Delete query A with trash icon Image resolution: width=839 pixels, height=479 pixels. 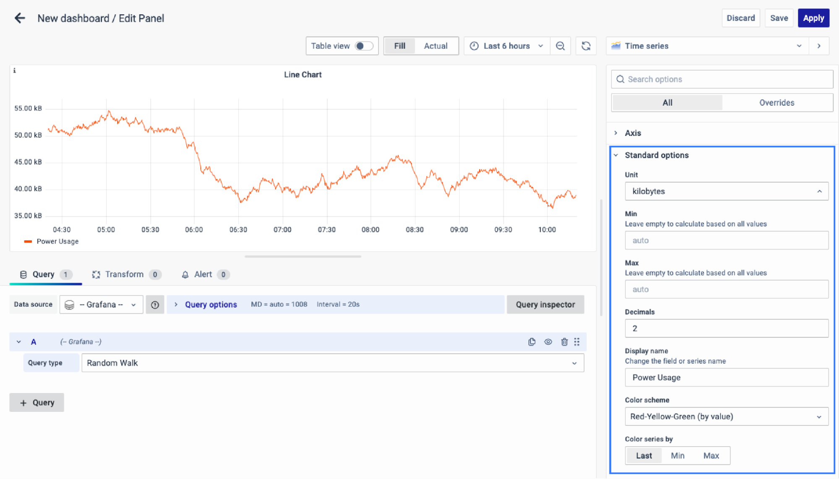pos(564,342)
